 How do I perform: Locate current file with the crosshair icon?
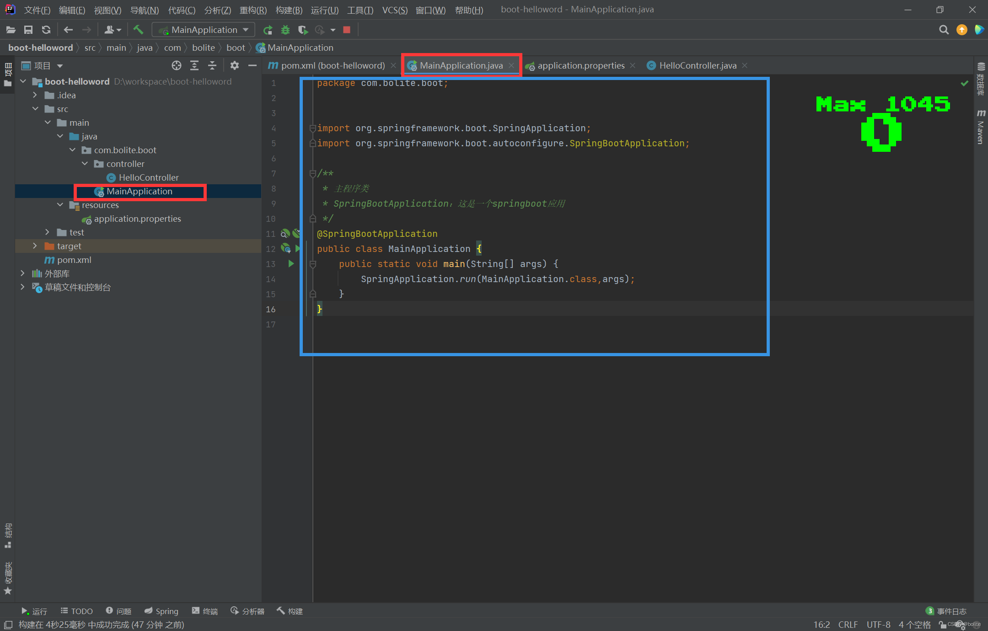(x=177, y=66)
